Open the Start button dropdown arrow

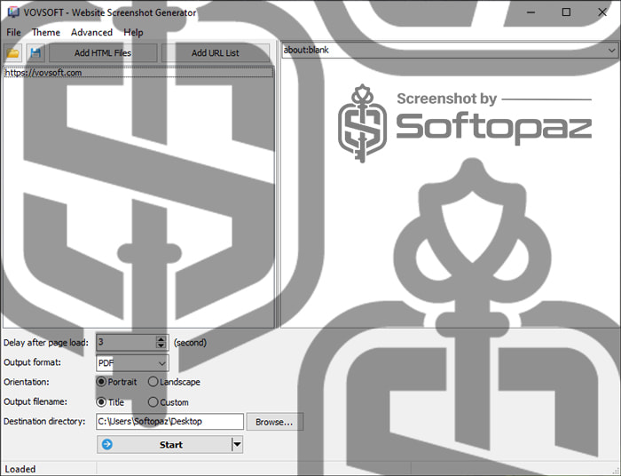coord(237,444)
